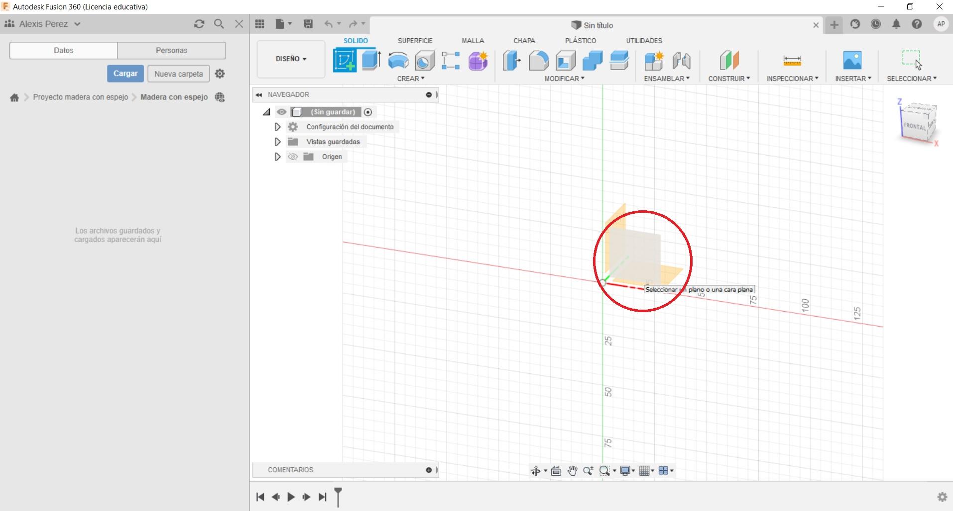The image size is (953, 511).
Task: Open the Proyecto madera con espejo breadcrumb
Action: [x=81, y=97]
